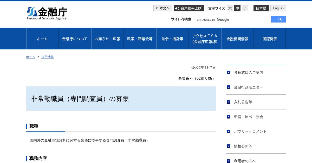
Task: Click the arrow icon beside 利用者の方へ
Action: [229, 161]
